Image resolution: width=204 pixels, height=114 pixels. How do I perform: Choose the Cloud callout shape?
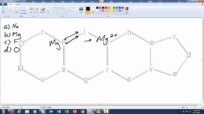pyautogui.click(x=64, y=13)
